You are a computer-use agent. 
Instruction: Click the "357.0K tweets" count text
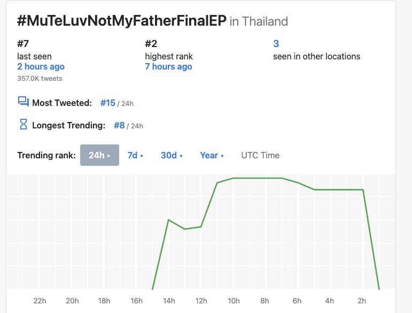coord(40,79)
